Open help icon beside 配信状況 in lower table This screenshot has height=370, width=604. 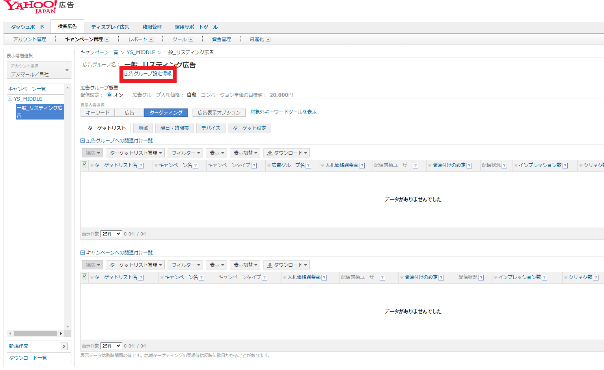click(x=481, y=278)
